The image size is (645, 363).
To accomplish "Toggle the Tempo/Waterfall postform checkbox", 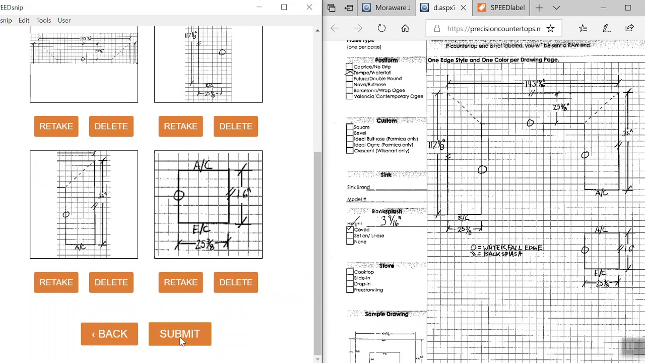I will (350, 73).
